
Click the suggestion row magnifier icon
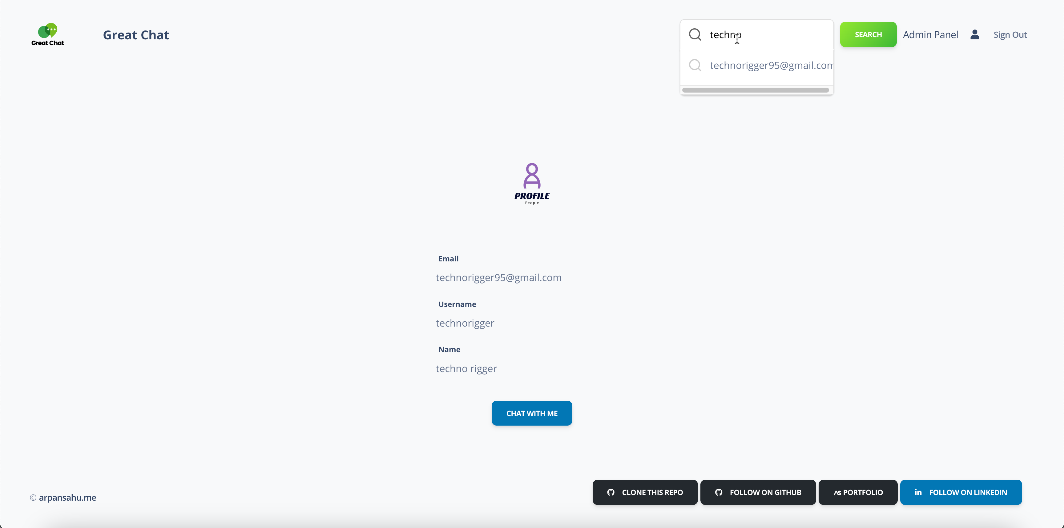695,65
